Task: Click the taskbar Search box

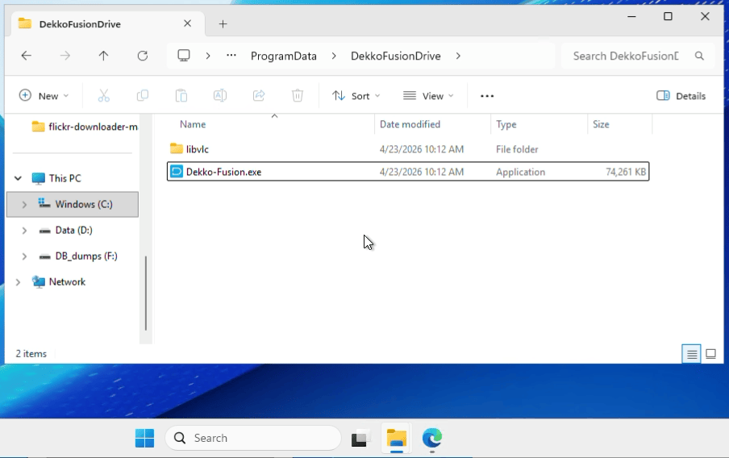Action: pyautogui.click(x=253, y=438)
